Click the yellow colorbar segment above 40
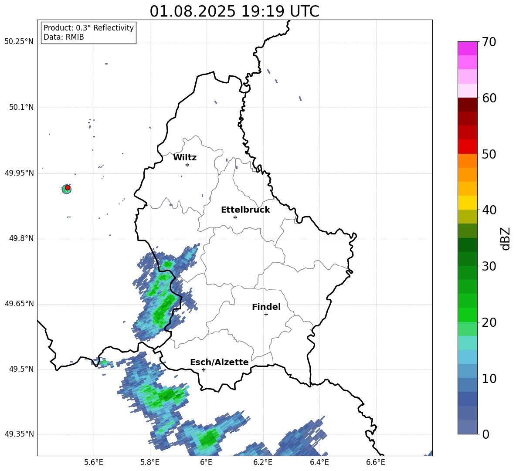 [x=467, y=203]
